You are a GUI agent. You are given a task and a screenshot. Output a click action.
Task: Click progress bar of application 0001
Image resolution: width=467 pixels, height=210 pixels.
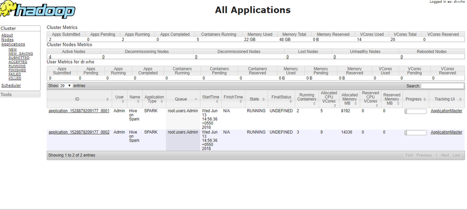[x=416, y=111]
